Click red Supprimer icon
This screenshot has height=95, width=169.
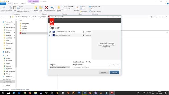(x=46, y=8)
